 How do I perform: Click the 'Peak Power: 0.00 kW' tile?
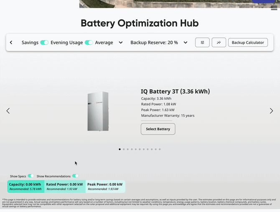(x=105, y=187)
